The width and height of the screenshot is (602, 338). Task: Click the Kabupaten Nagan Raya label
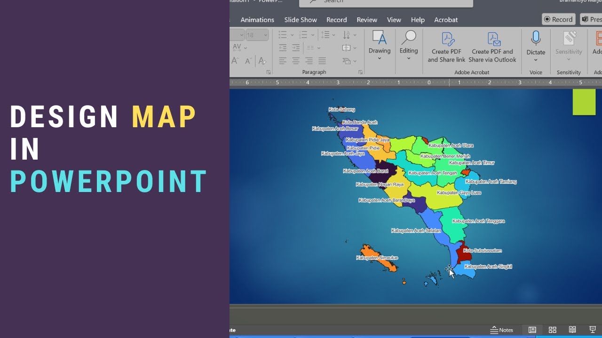(380, 184)
